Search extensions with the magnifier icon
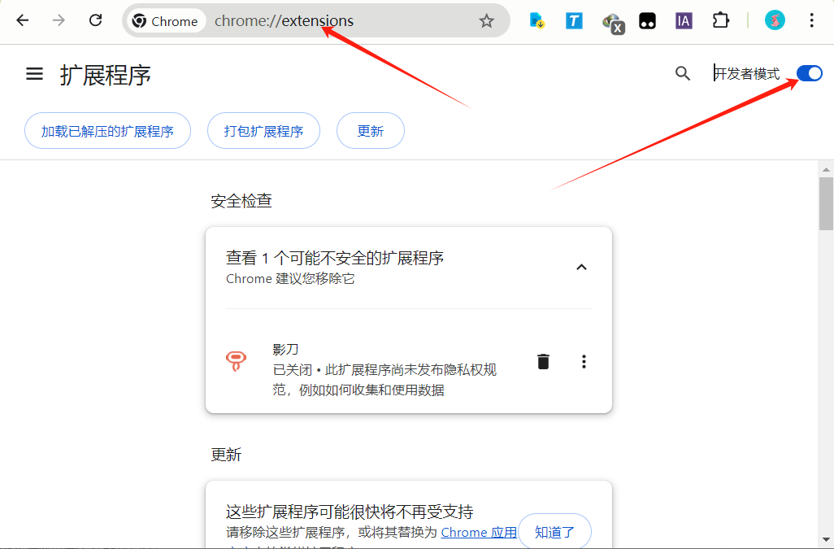Image resolution: width=834 pixels, height=549 pixels. [x=683, y=73]
